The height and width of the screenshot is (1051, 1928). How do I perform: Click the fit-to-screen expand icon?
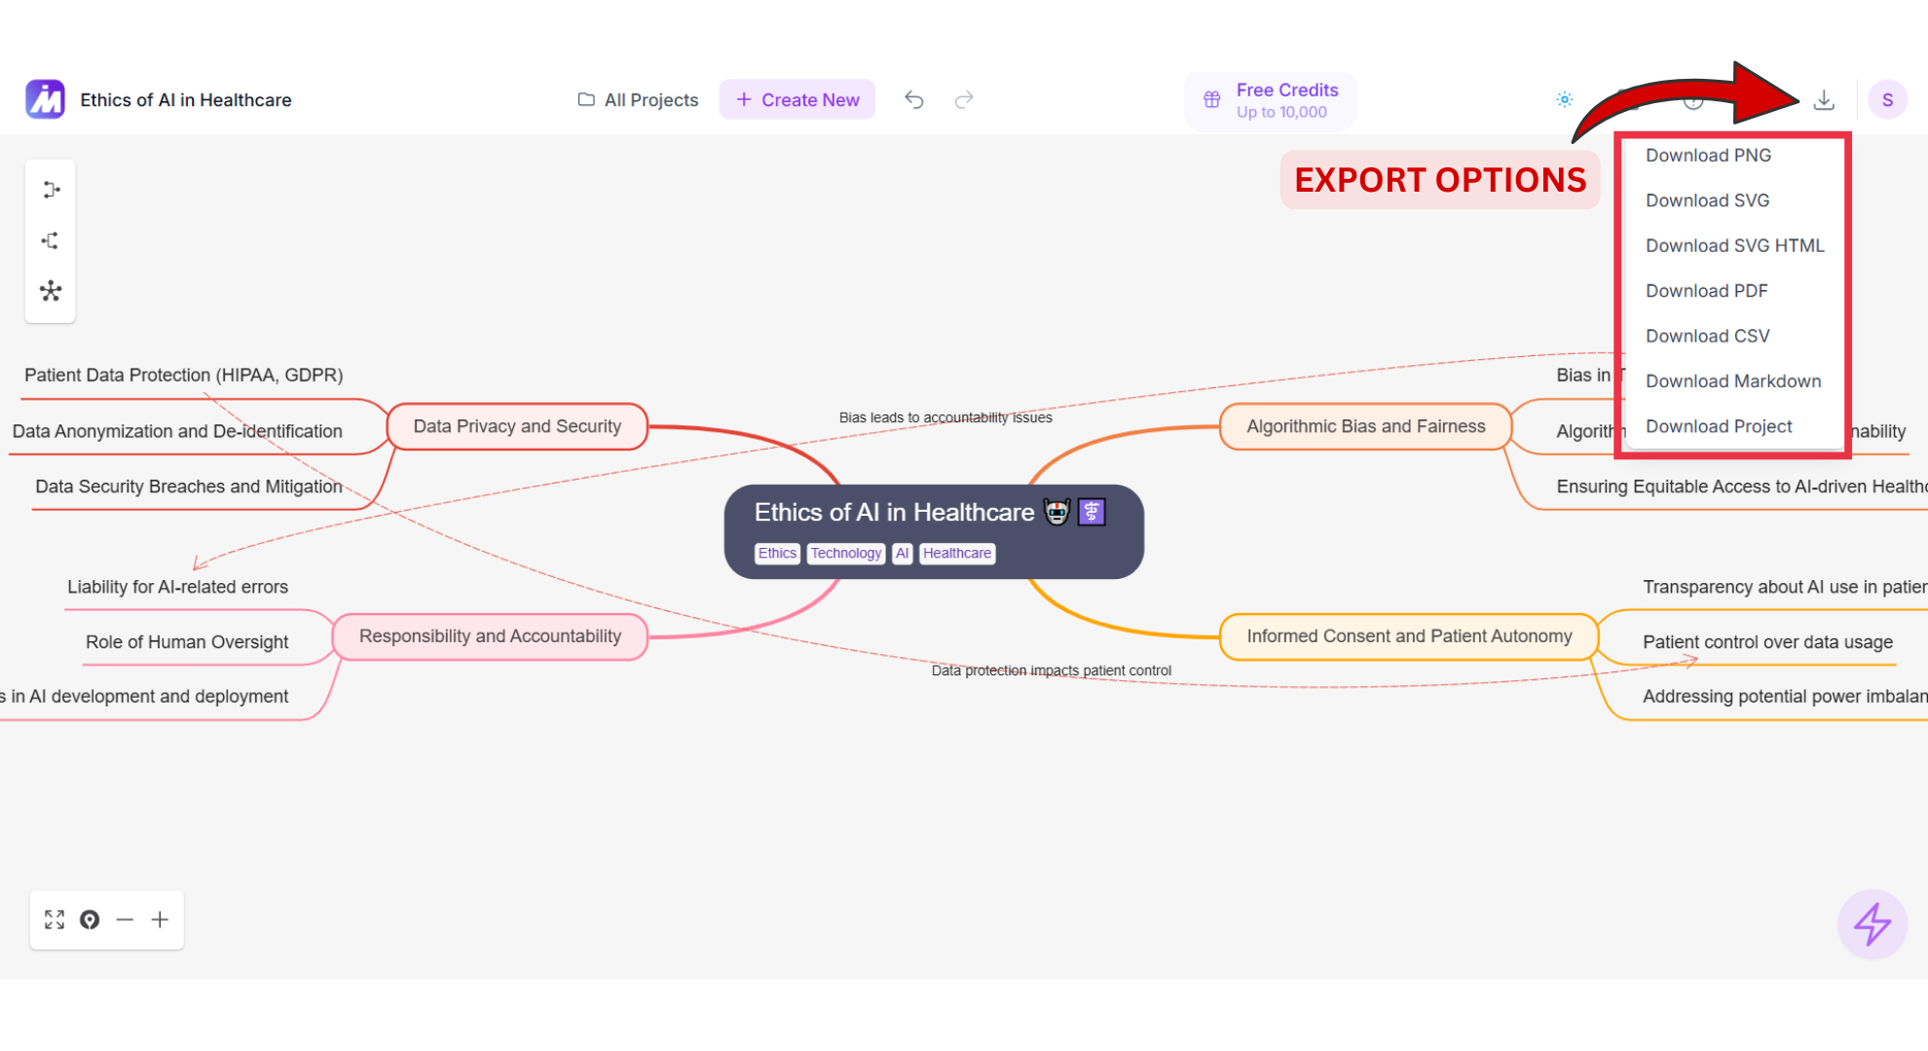[x=55, y=920]
